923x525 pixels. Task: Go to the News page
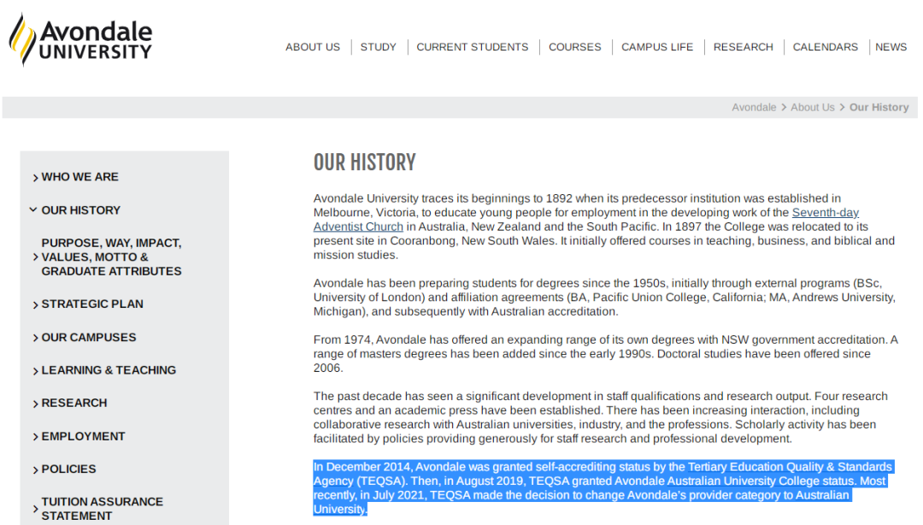tap(891, 47)
